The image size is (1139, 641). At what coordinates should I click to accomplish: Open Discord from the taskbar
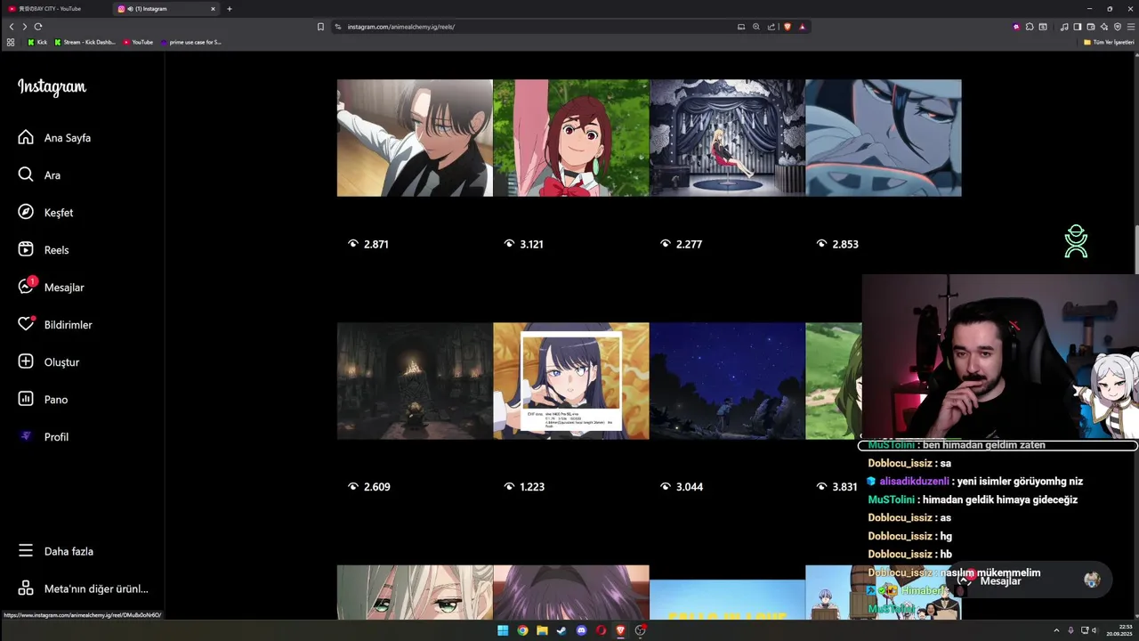[x=581, y=630]
